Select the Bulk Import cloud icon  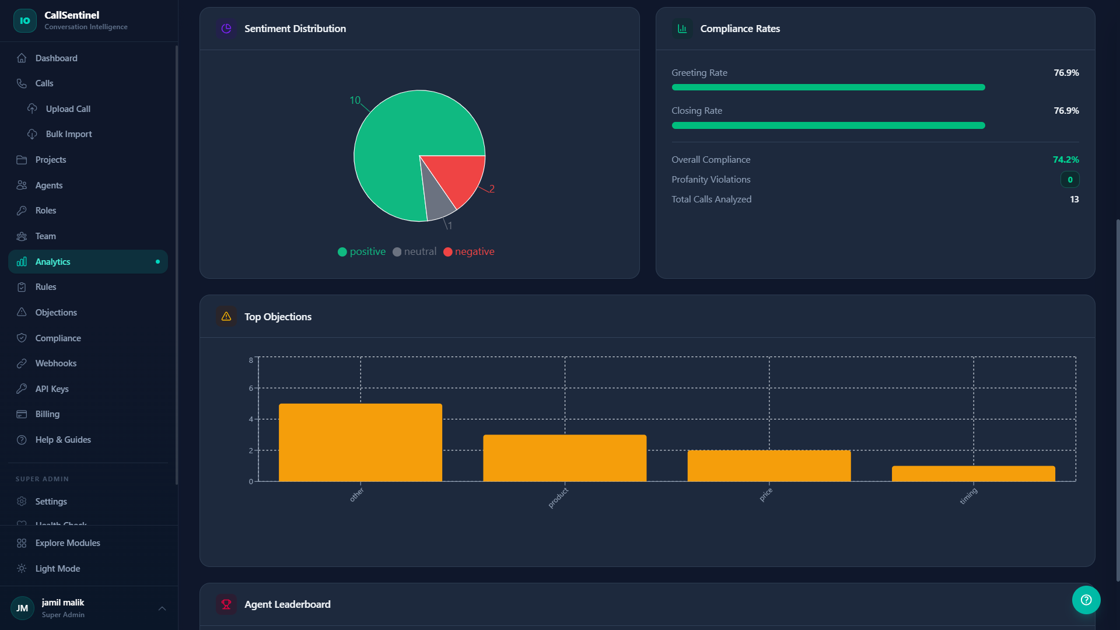32,134
